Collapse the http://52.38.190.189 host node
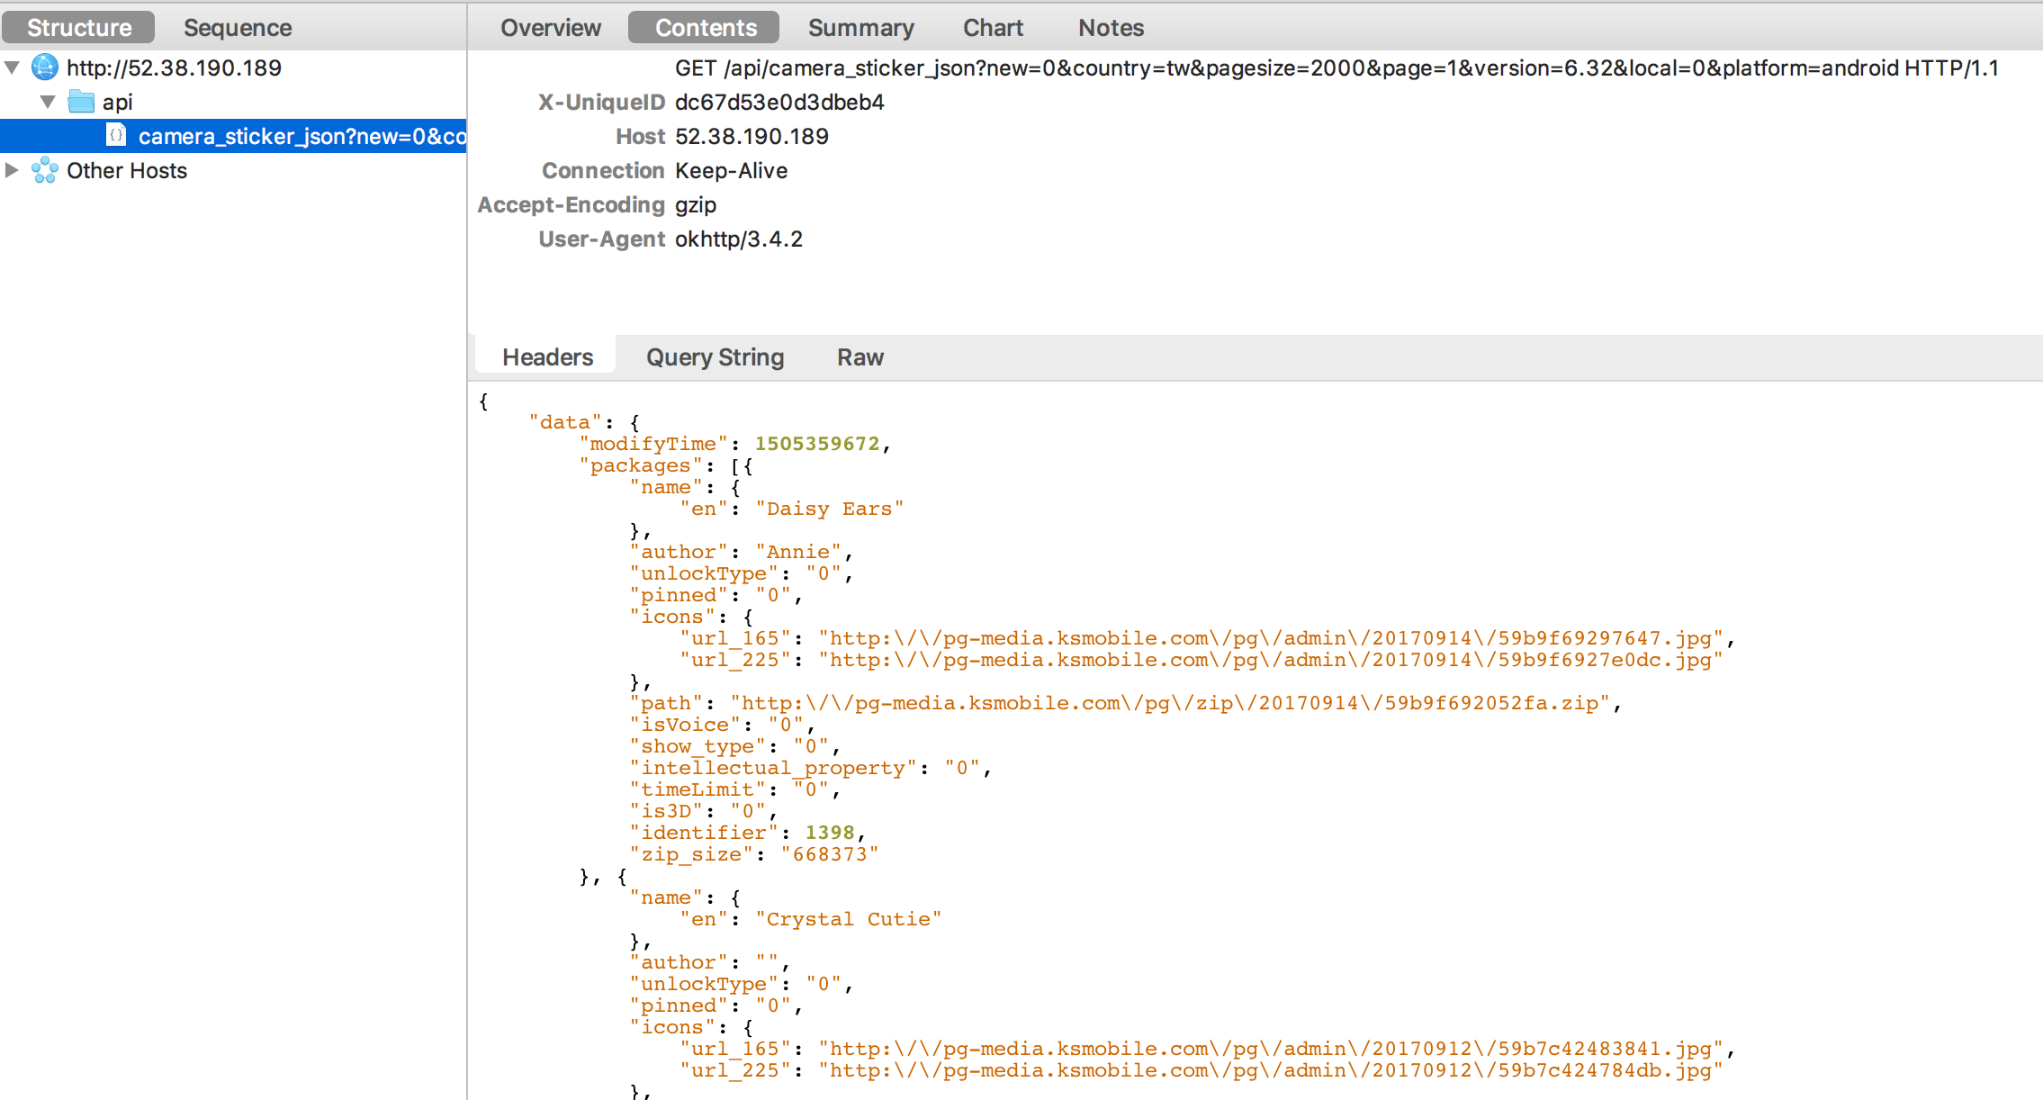The image size is (2043, 1100). coord(13,68)
